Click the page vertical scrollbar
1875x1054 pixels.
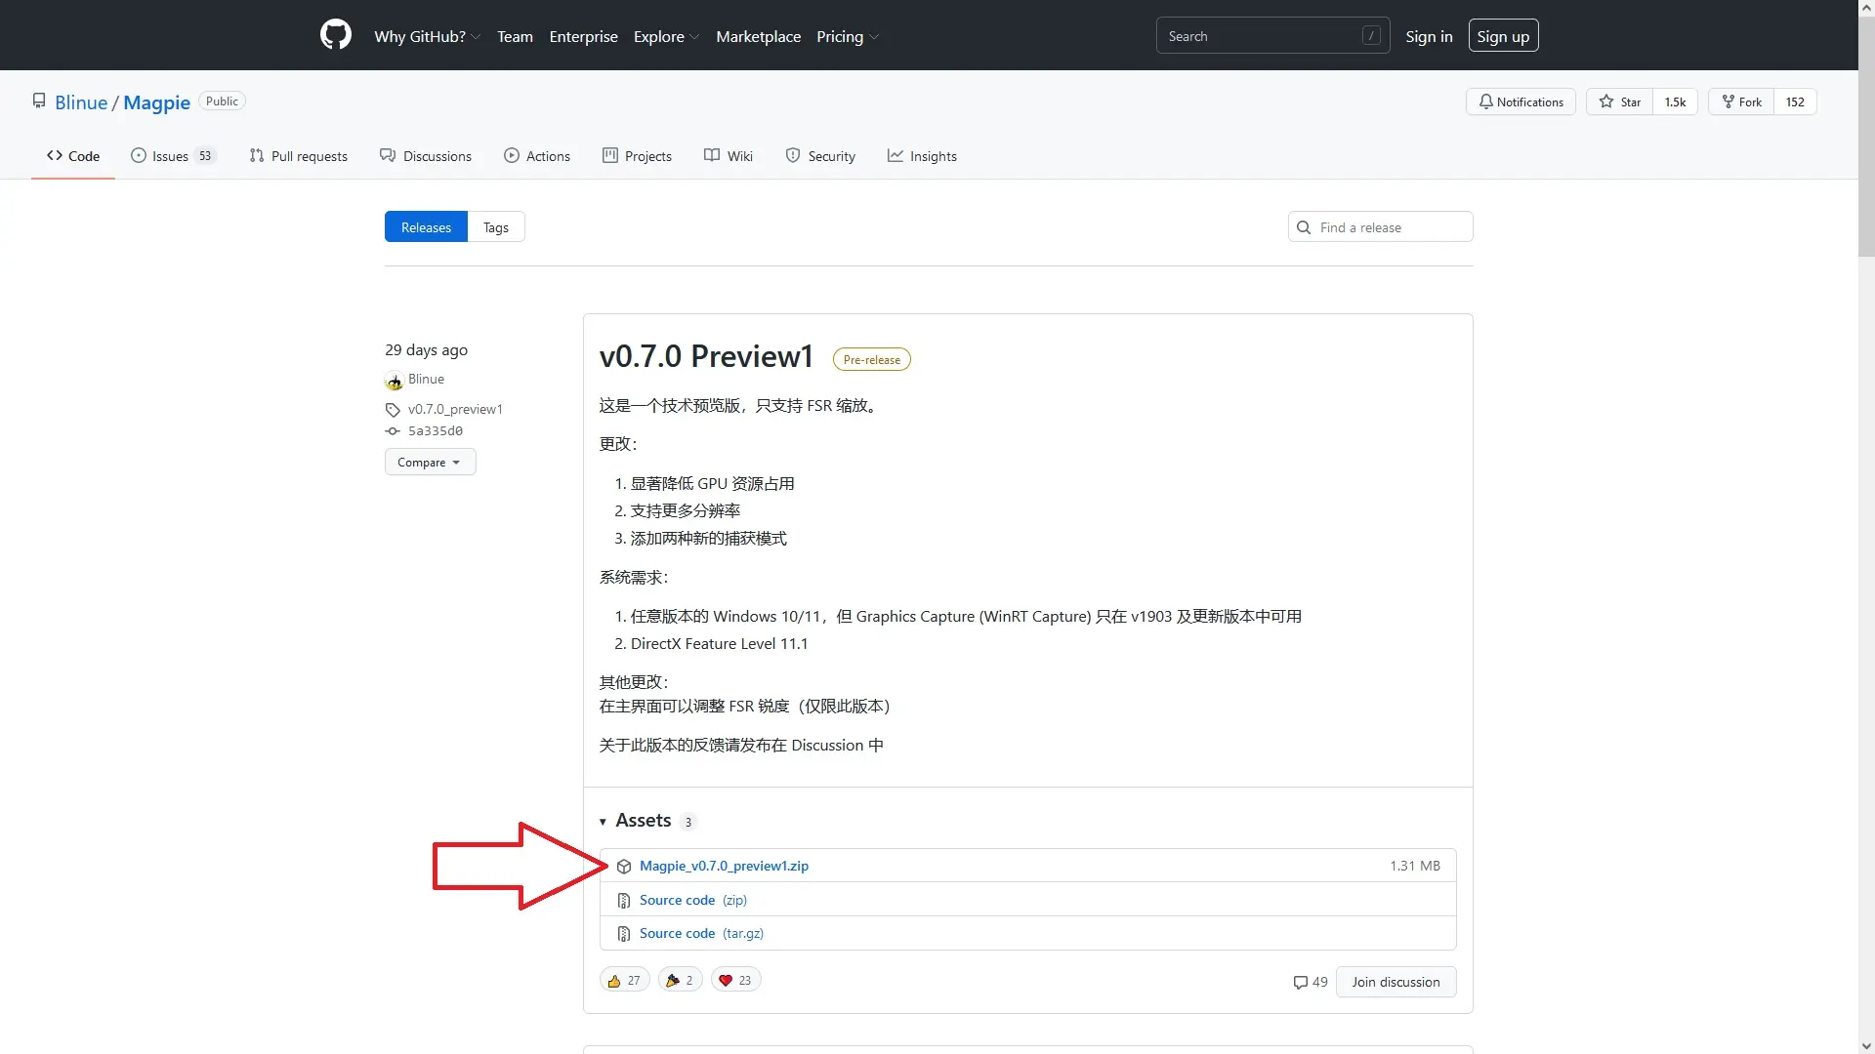(x=1866, y=137)
